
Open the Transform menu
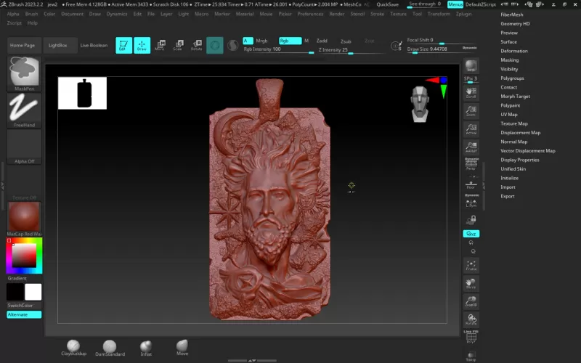pyautogui.click(x=439, y=14)
